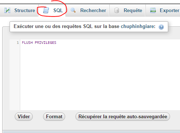Click the 'Exécuter une ou des requêtes SQL' heading
180x133 pixels.
pyautogui.click(x=84, y=27)
